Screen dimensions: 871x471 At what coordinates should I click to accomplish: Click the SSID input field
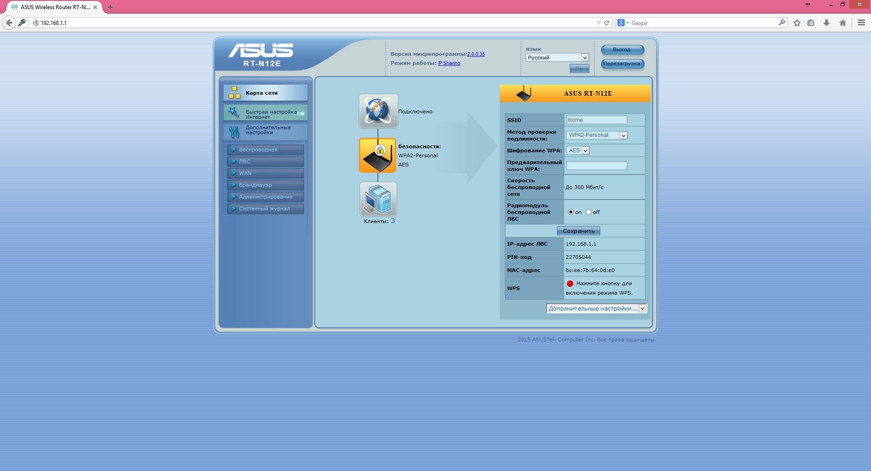[x=597, y=120]
